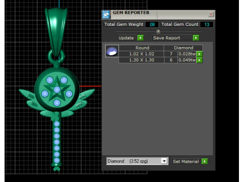Click the green arrow next to Update
The width and height of the screenshot is (243, 182).
click(140, 38)
